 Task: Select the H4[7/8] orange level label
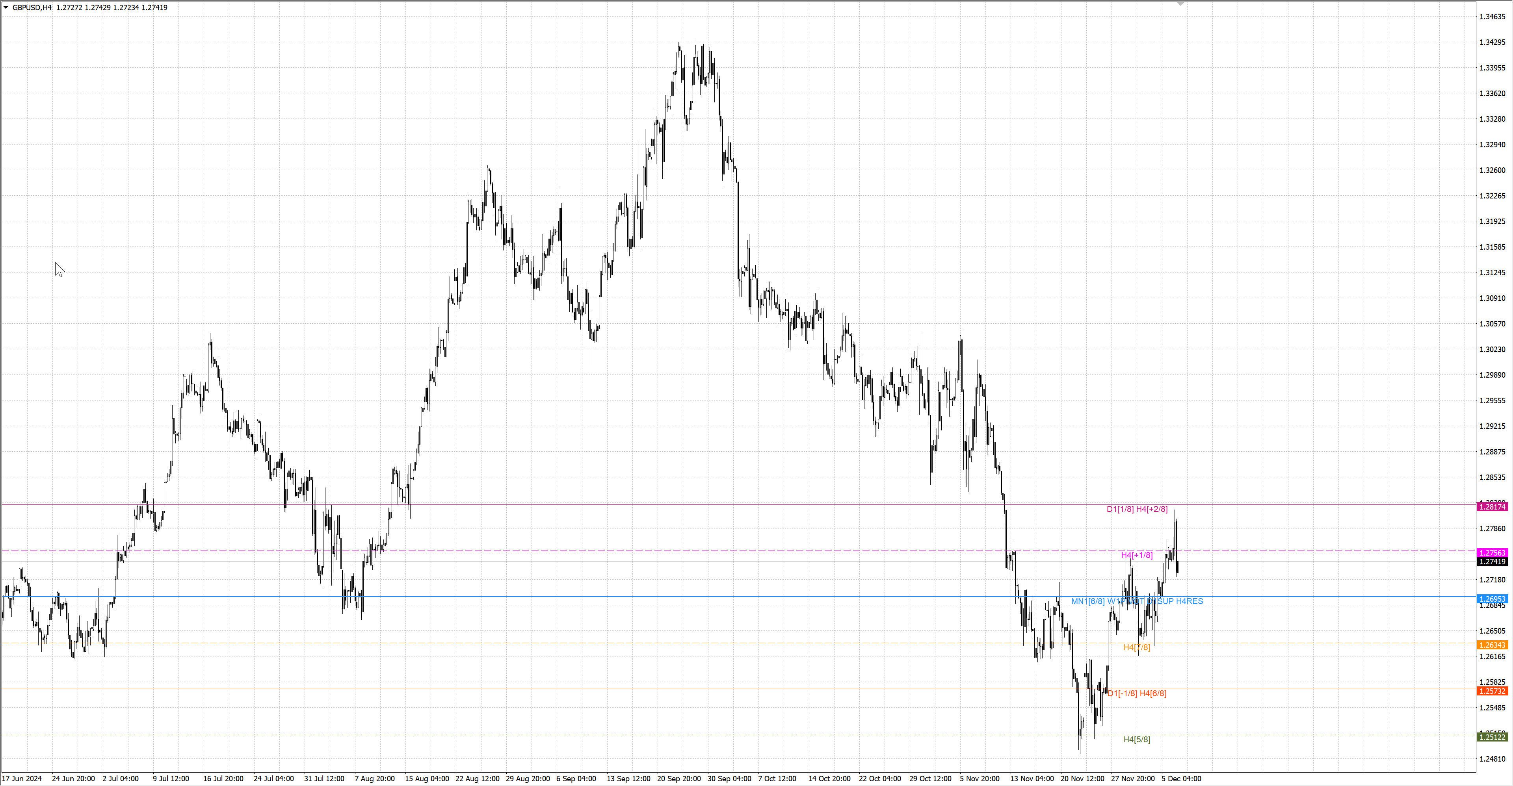coord(1136,647)
